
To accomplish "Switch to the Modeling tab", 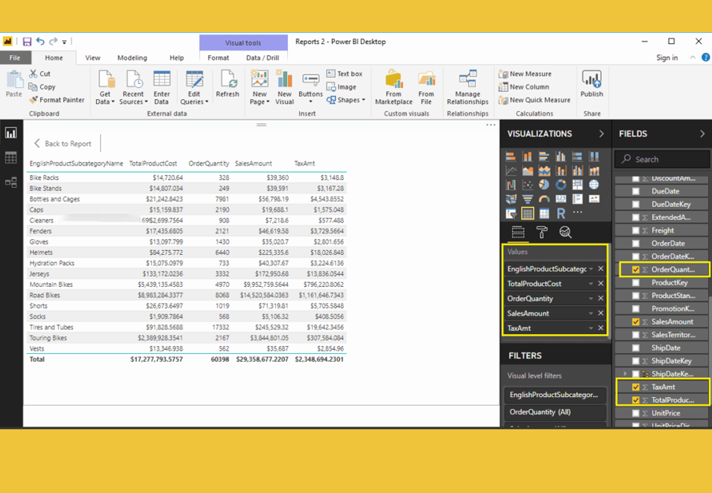I will click(x=131, y=57).
